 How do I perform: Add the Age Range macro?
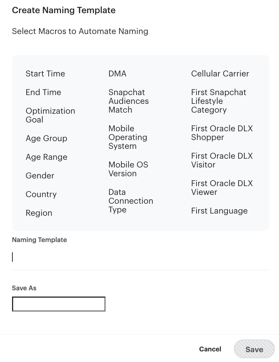tap(46, 157)
